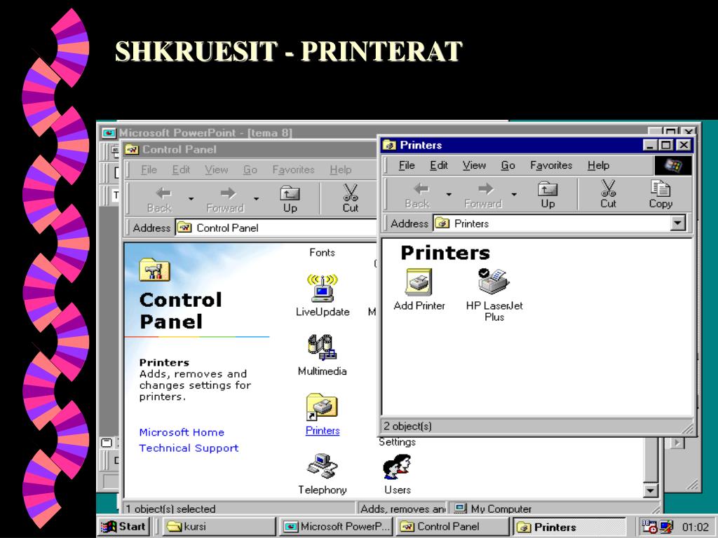Switch to Printers taskbar button
This screenshot has height=538, width=718.
click(x=569, y=527)
